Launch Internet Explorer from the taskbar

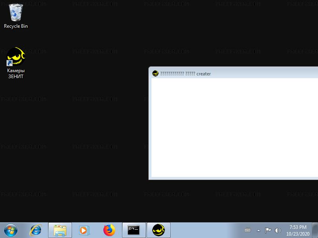pos(36,230)
